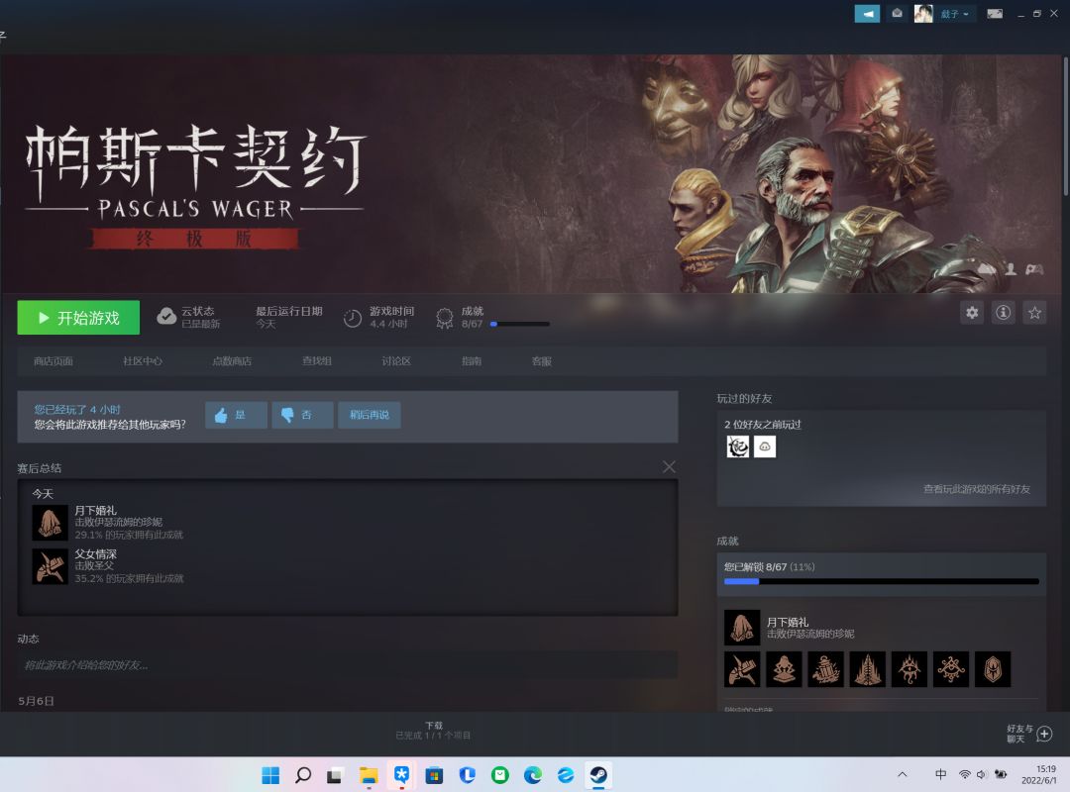Click the activity input field 将此游戏介绍给您的好友
Viewport: 1070px width, 792px height.
(x=348, y=665)
